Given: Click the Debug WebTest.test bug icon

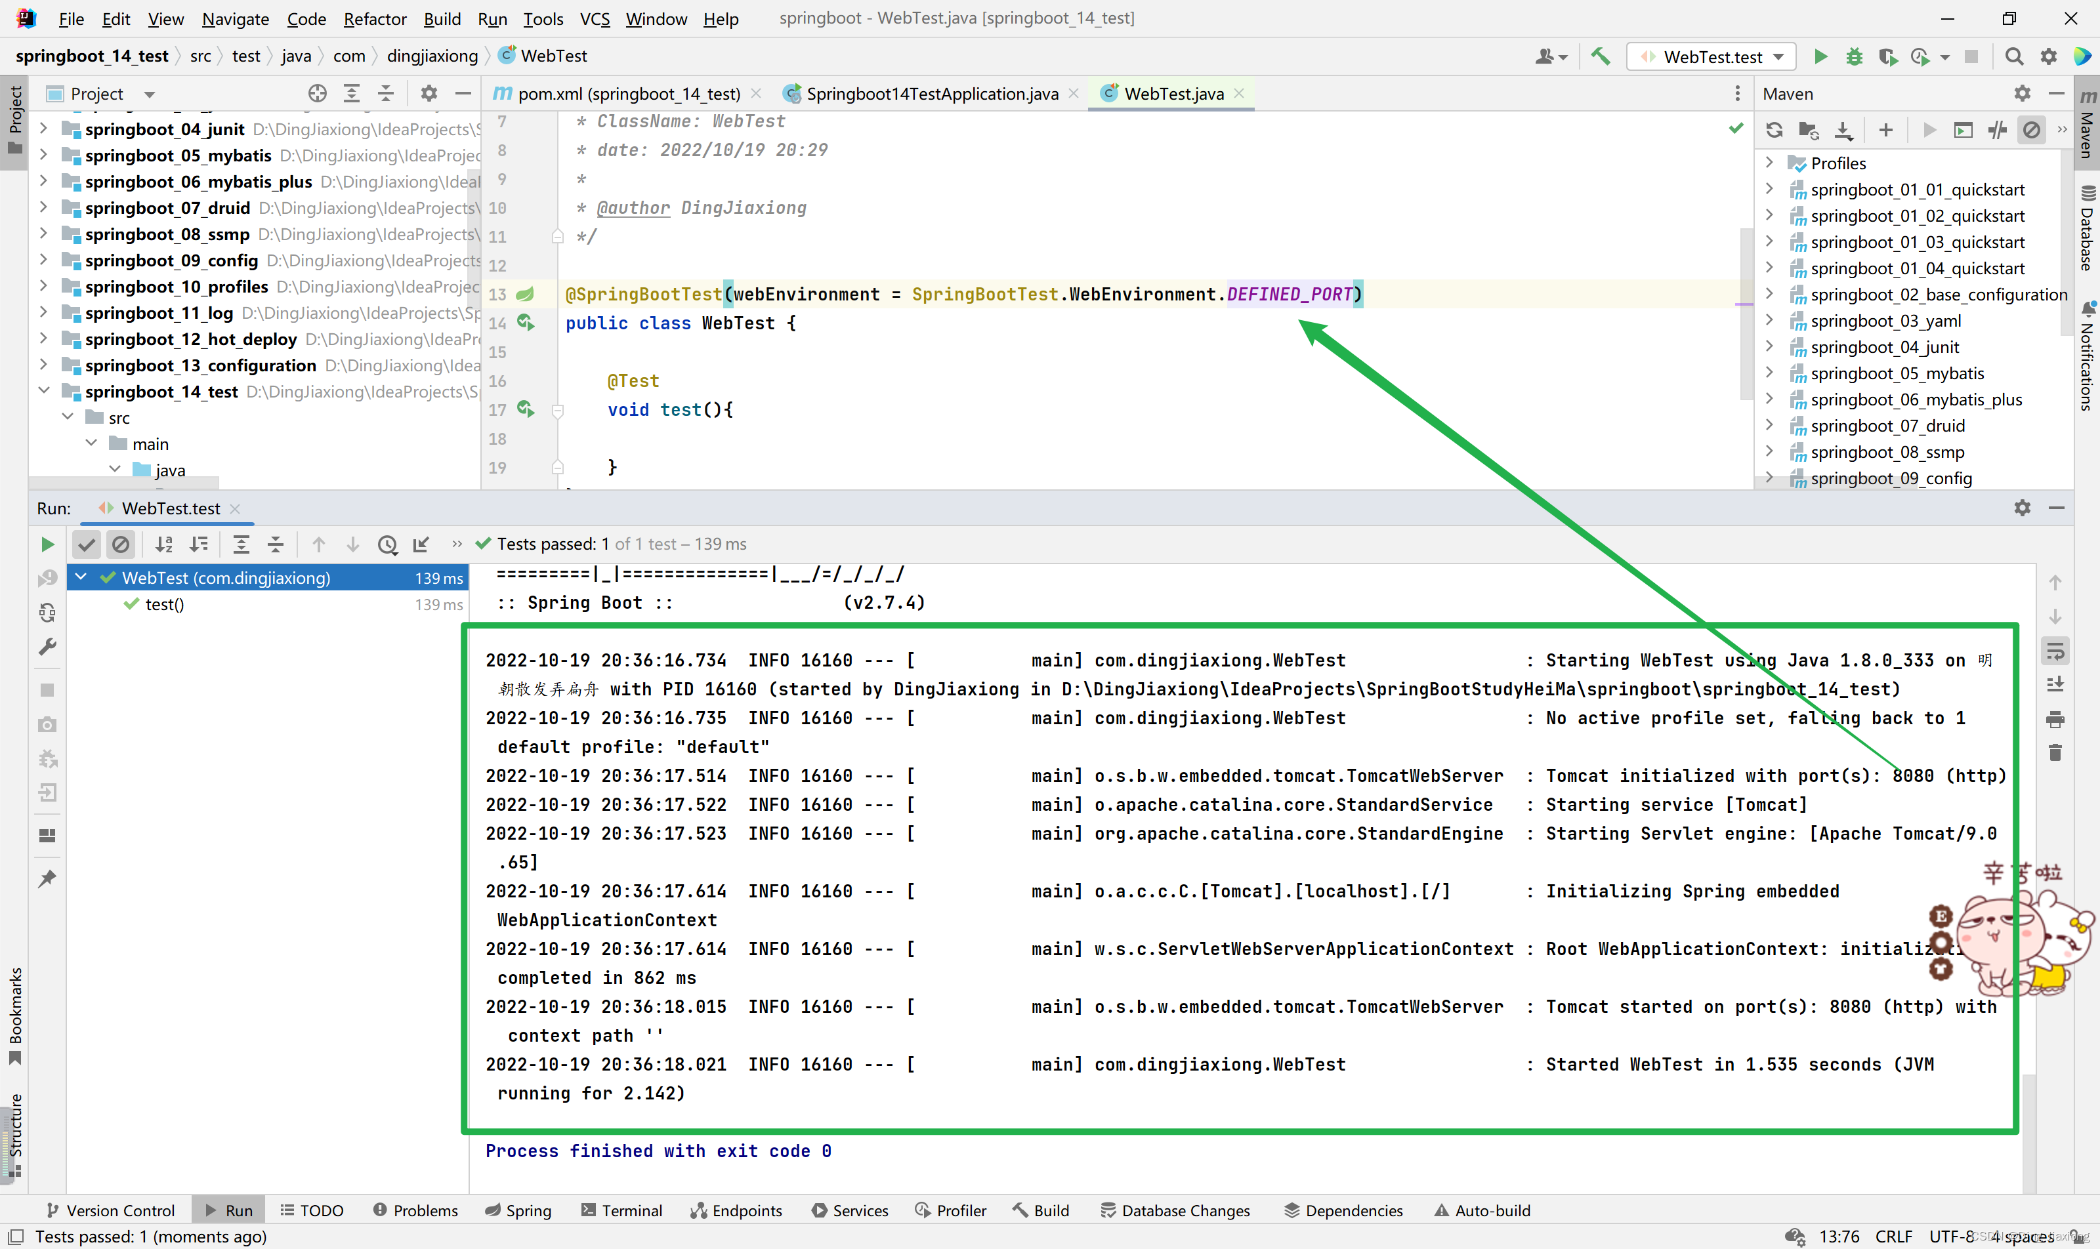Looking at the screenshot, I should pyautogui.click(x=1854, y=56).
